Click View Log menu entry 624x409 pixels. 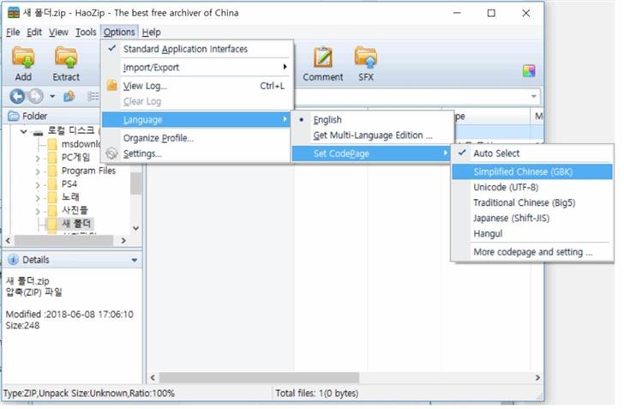point(196,86)
